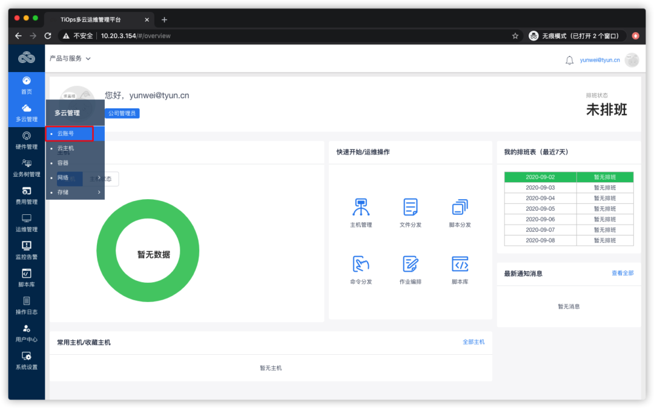This screenshot has height=408, width=654.
Task: Open 监控告警 in the sidebar
Action: click(x=26, y=249)
